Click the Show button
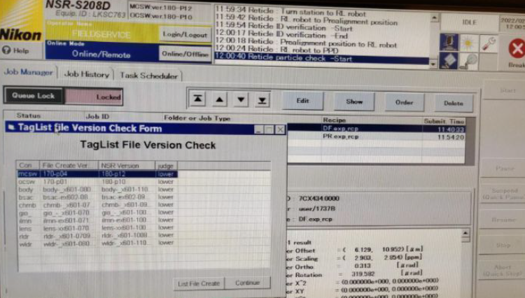The width and height of the screenshot is (525, 298). [354, 101]
